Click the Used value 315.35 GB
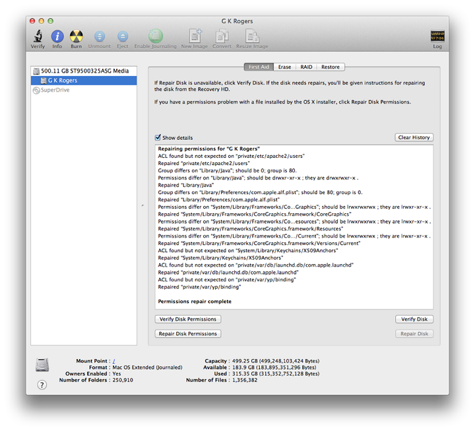Viewport: 475px width, 431px height. click(x=276, y=374)
